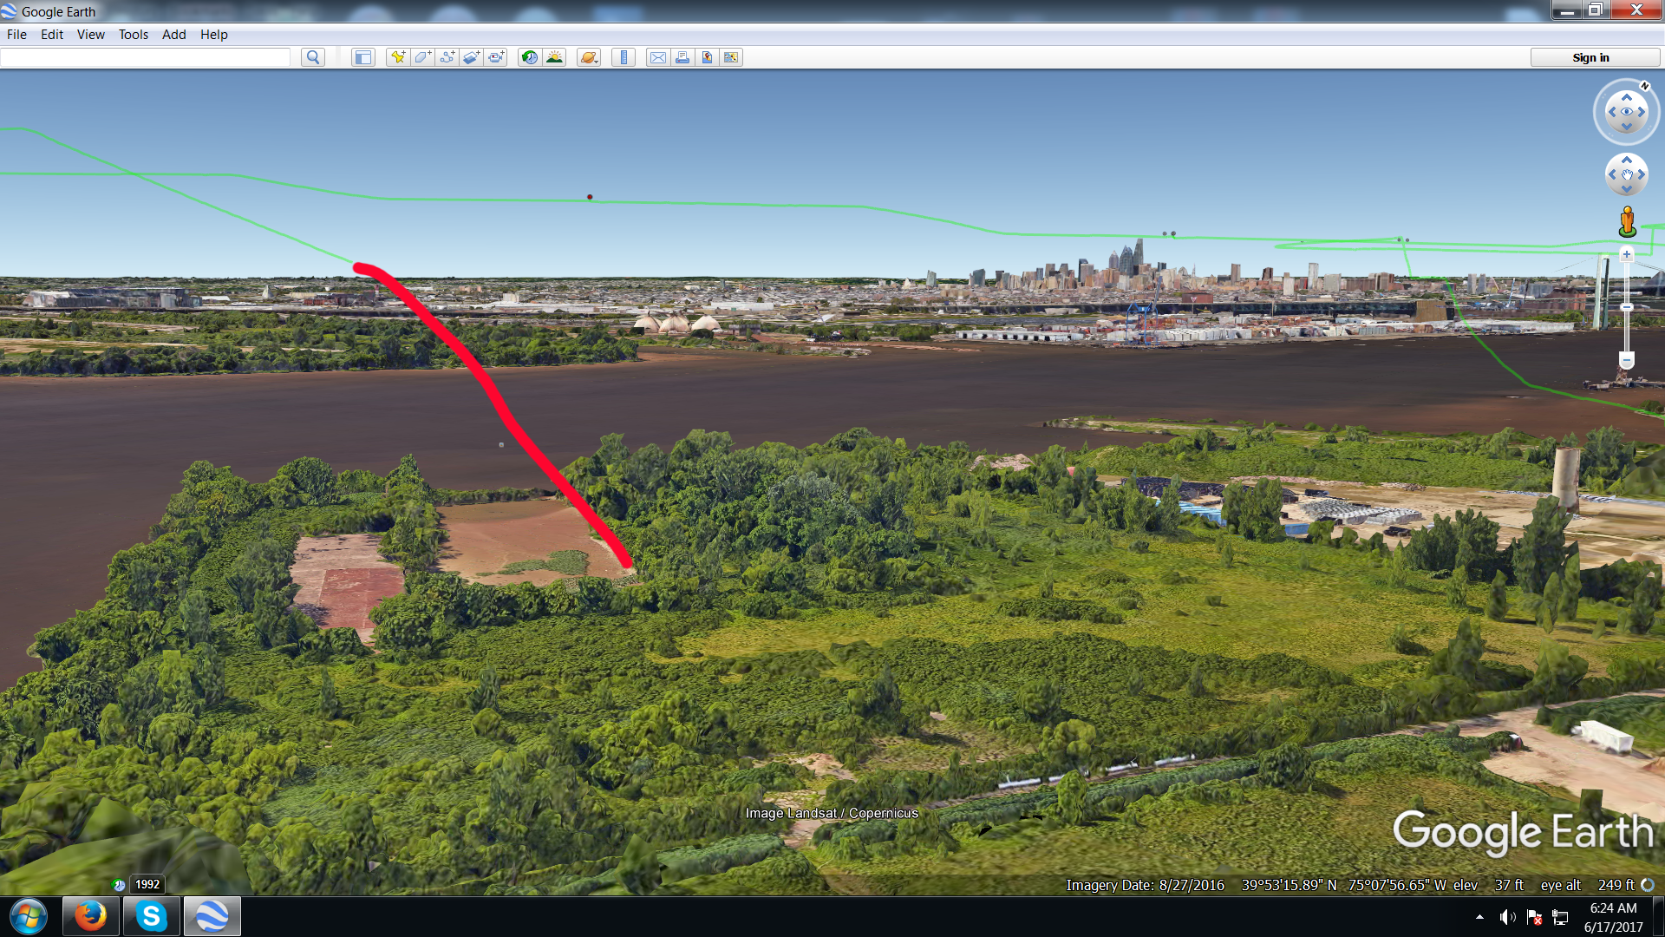
Task: Click the latitude longitude coordinates readout
Action: pyautogui.click(x=1344, y=885)
